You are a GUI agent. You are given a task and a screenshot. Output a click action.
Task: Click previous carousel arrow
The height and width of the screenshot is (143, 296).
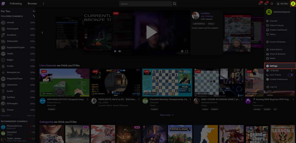point(42,33)
